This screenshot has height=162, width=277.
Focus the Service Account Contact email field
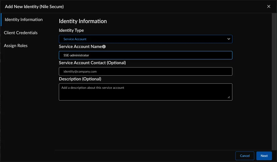coord(145,71)
